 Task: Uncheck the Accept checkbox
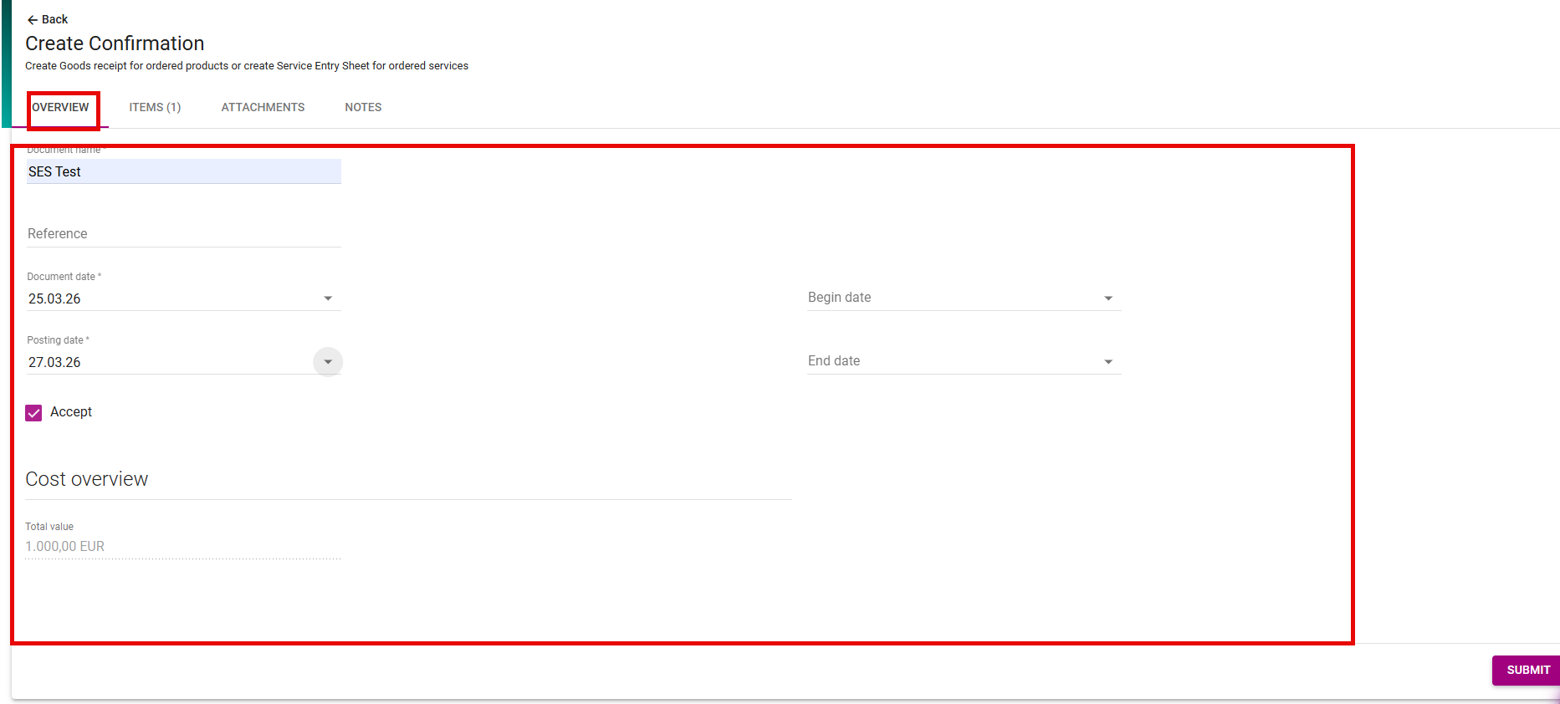tap(33, 413)
